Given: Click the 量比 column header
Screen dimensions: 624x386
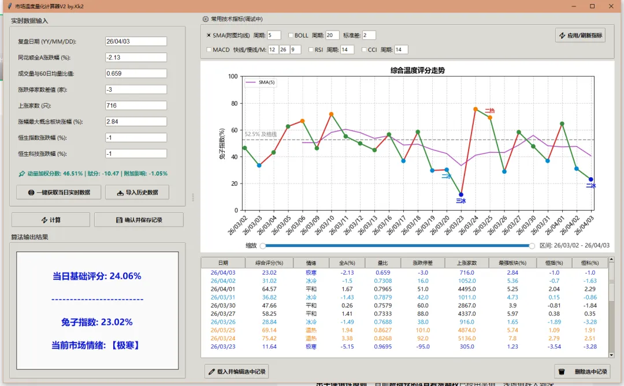Looking at the screenshot, I should [x=383, y=263].
